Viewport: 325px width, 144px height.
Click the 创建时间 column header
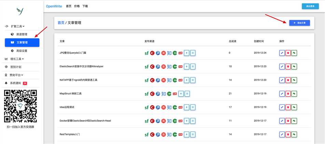[x=259, y=41]
